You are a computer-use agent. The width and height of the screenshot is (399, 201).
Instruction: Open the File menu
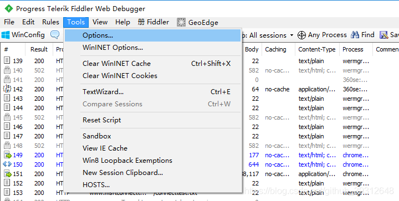tap(9, 22)
